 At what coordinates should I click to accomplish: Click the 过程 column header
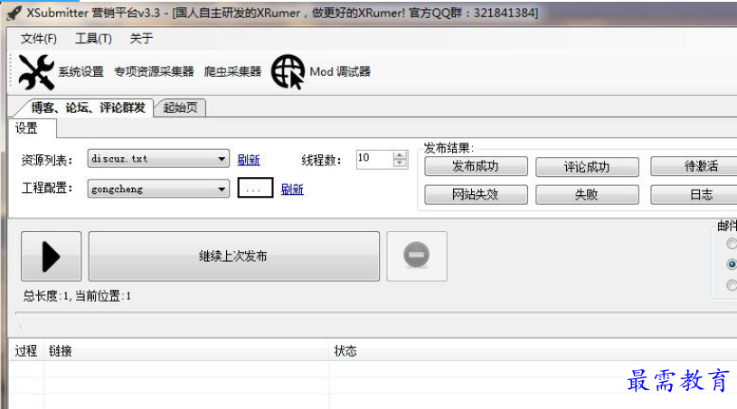point(26,350)
